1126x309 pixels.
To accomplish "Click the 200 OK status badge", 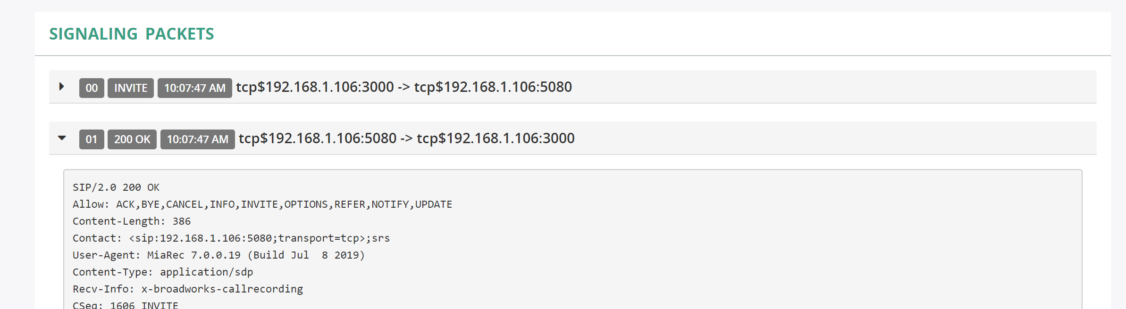I will (132, 139).
